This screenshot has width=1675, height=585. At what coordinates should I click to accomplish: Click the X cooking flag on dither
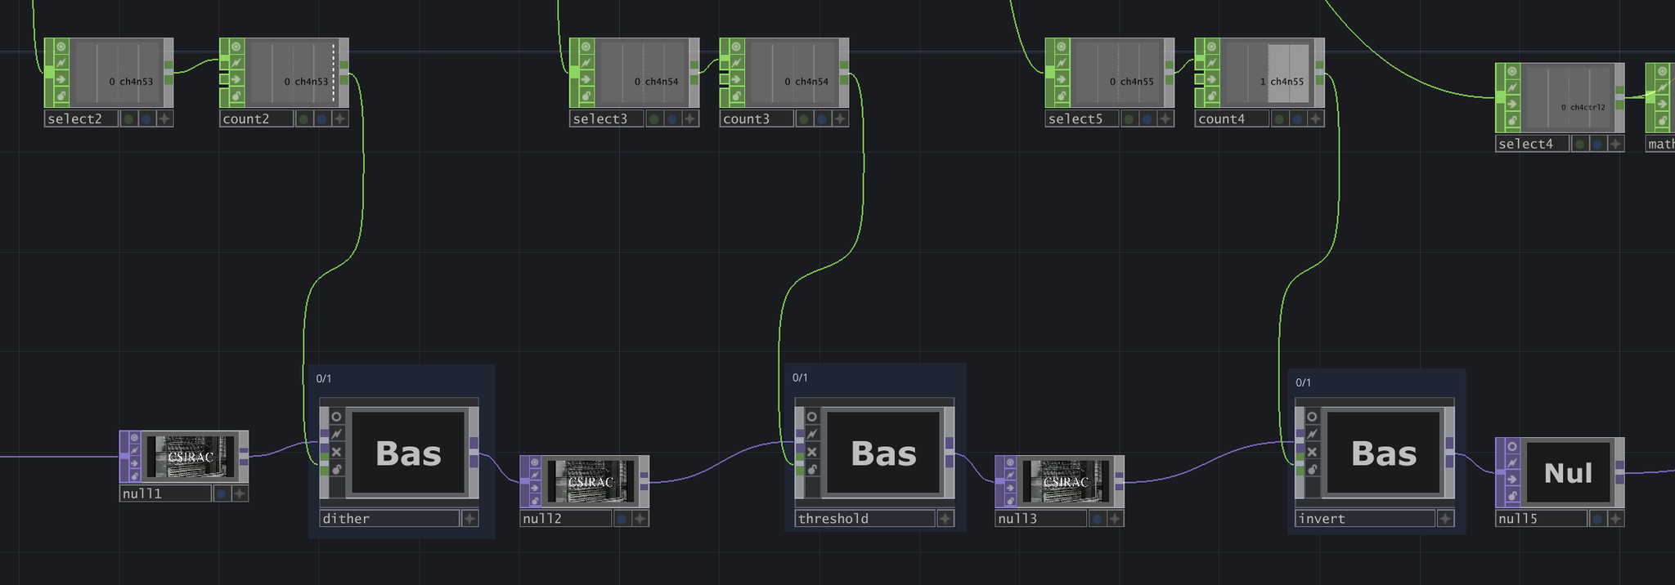[x=336, y=452]
